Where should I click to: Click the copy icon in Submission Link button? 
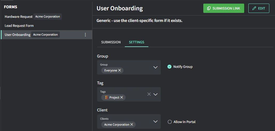209,9
